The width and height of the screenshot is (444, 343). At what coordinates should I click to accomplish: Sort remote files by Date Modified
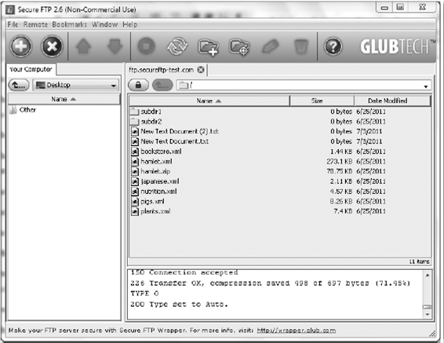coord(392,100)
